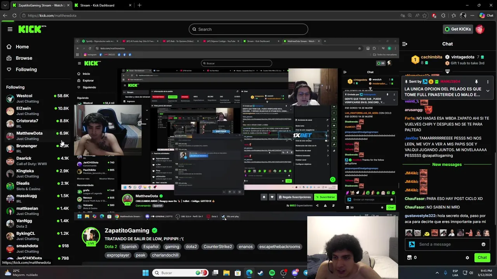Click the browser address bar URL
Viewport: 497px width, 279px height.
52,15
